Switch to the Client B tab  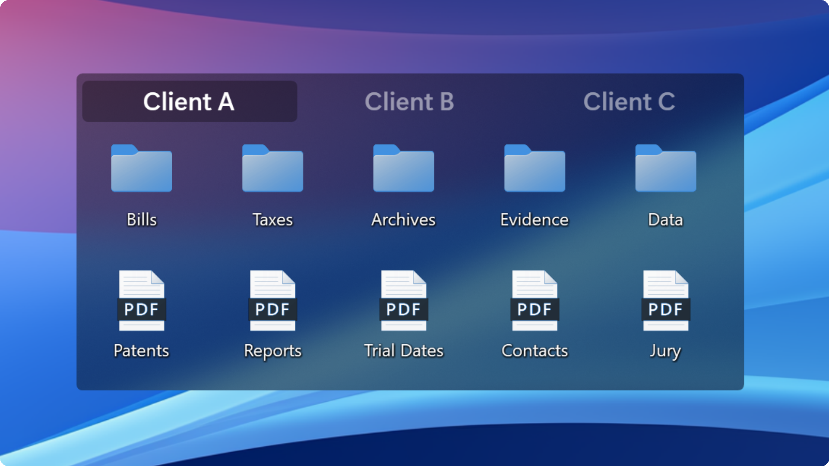(409, 101)
